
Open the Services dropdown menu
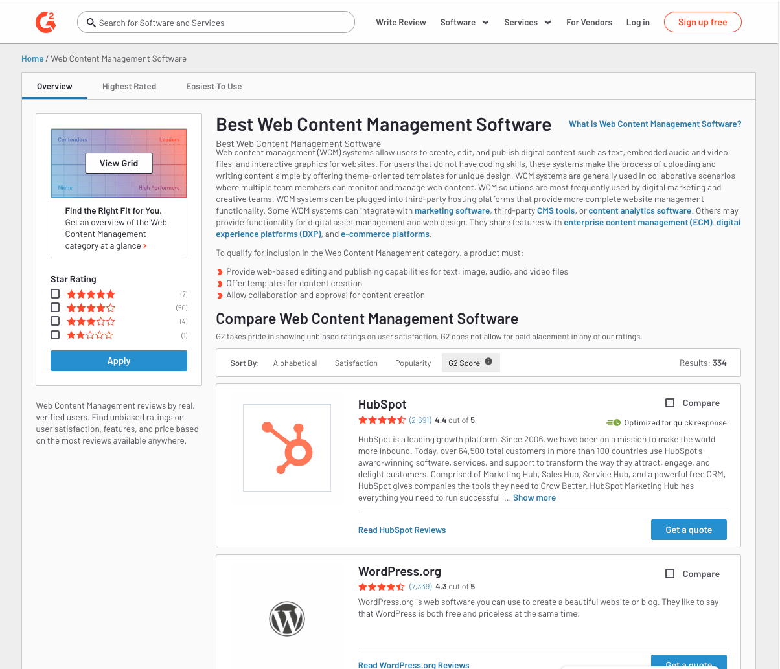point(527,22)
